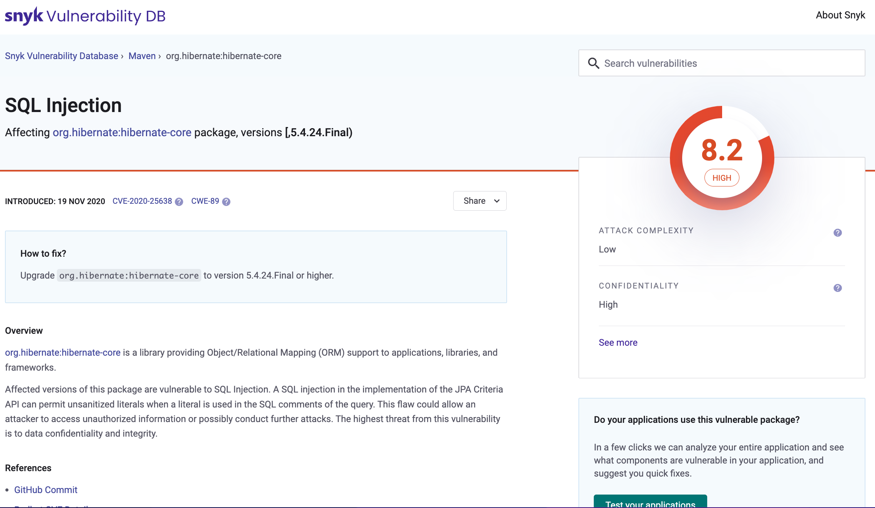
Task: Open help tooltip next to CWE-89
Action: [x=225, y=201]
